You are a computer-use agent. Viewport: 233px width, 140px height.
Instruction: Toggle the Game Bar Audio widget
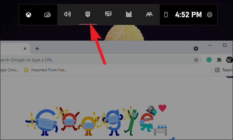[x=67, y=14]
